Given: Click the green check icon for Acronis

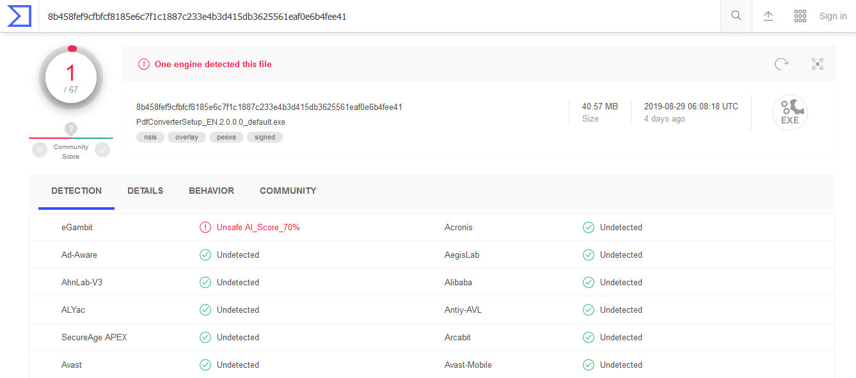Looking at the screenshot, I should [588, 227].
